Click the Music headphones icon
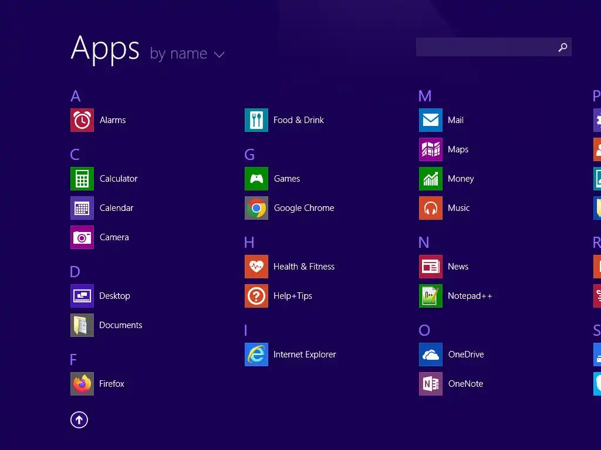Viewport: 601px width, 450px height. 431,208
